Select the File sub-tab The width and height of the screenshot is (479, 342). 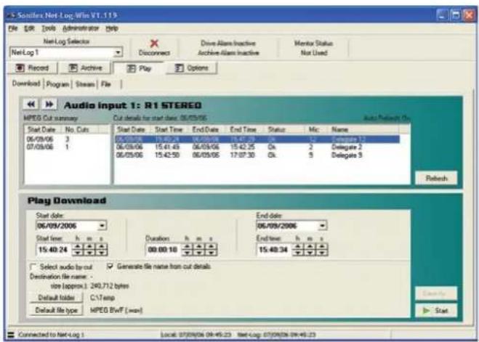click(105, 84)
